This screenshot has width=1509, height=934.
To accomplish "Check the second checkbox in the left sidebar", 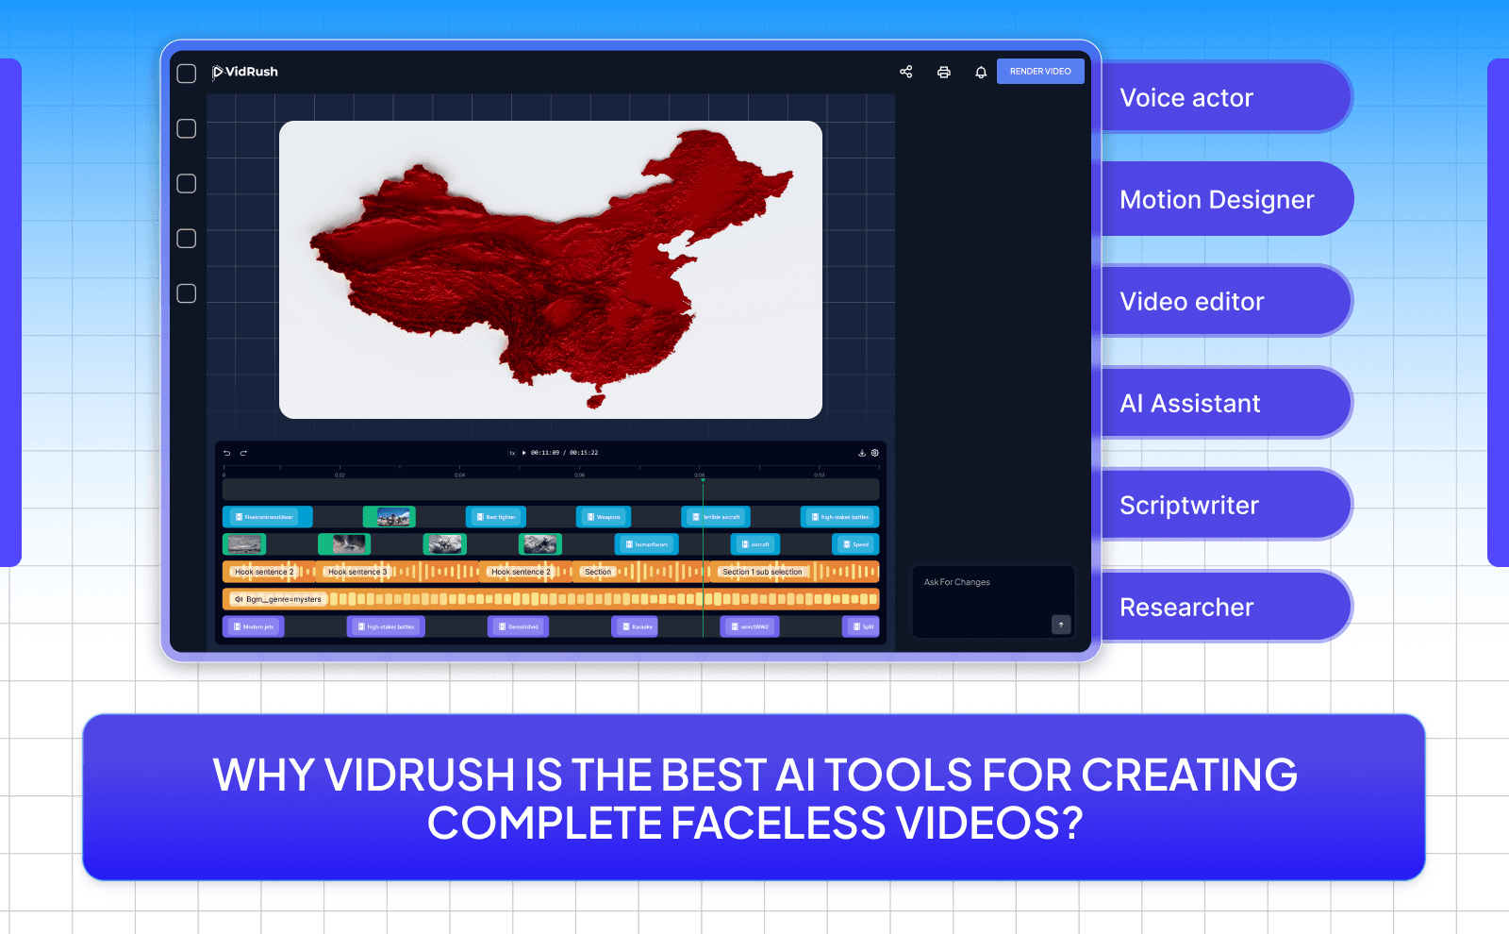I will tap(186, 128).
